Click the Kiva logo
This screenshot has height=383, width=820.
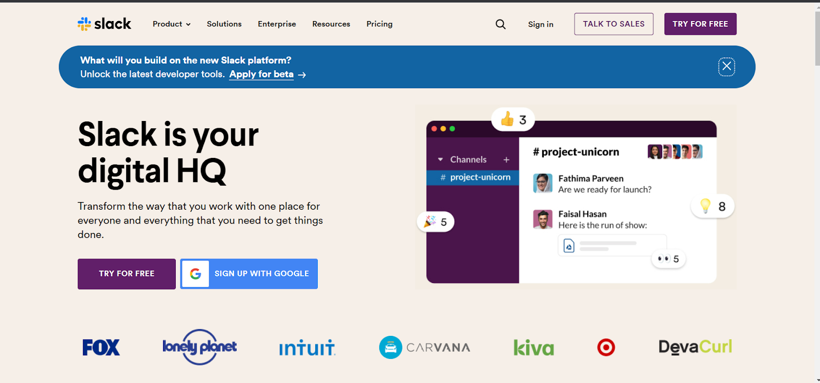click(x=534, y=348)
